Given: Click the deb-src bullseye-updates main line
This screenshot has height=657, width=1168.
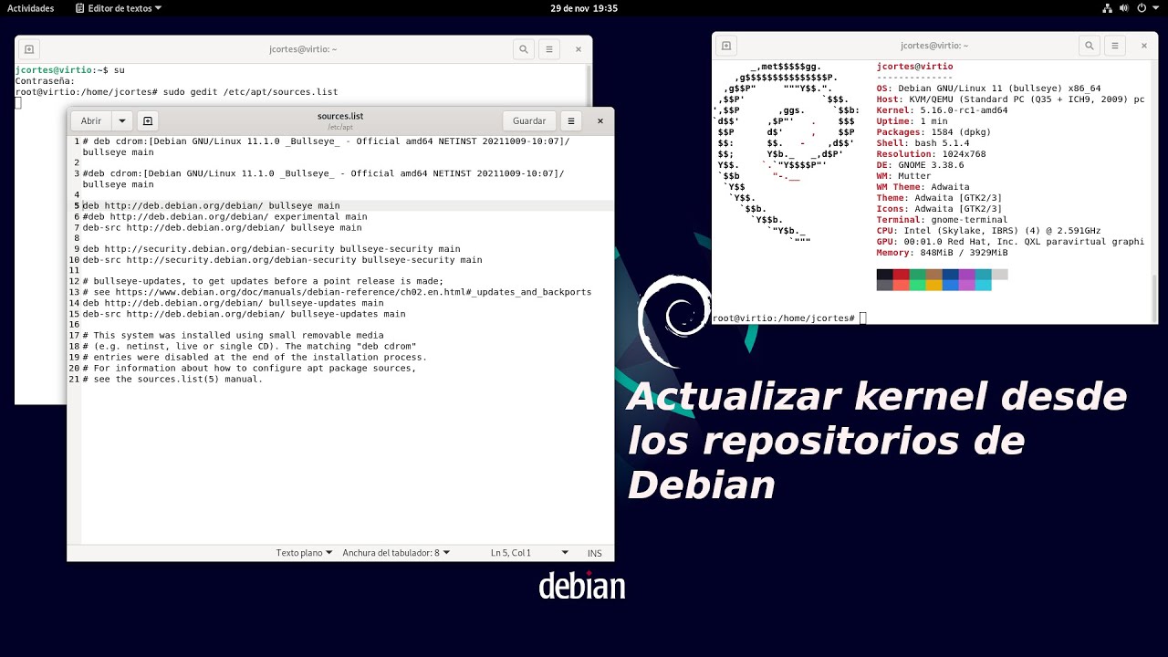Looking at the screenshot, I should coord(244,314).
